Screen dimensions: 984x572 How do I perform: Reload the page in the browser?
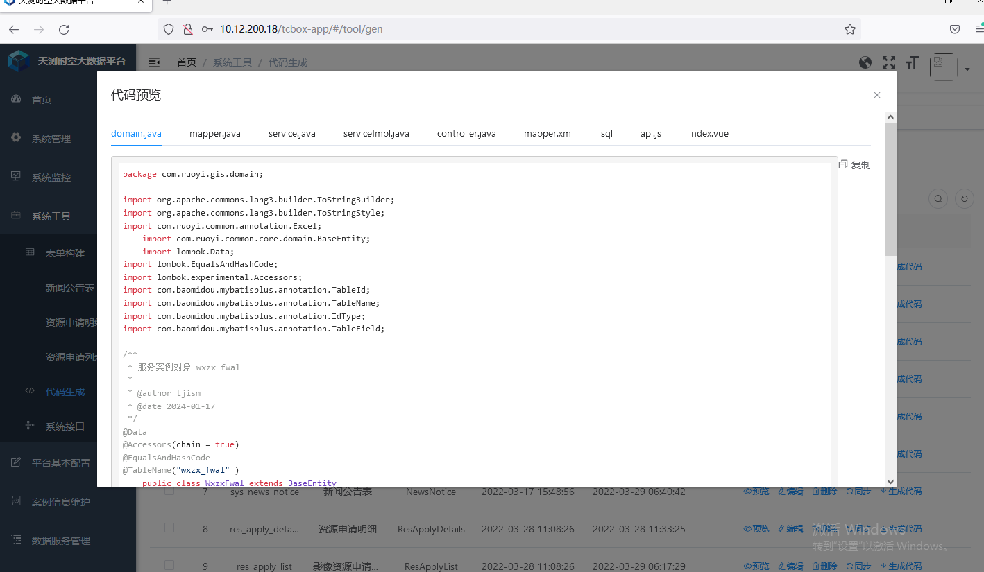tap(64, 29)
